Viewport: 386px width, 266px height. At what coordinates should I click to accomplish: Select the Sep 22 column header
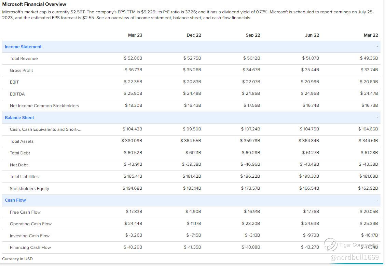click(253, 35)
